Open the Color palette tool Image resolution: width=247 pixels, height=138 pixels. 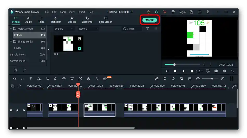[x=64, y=79]
